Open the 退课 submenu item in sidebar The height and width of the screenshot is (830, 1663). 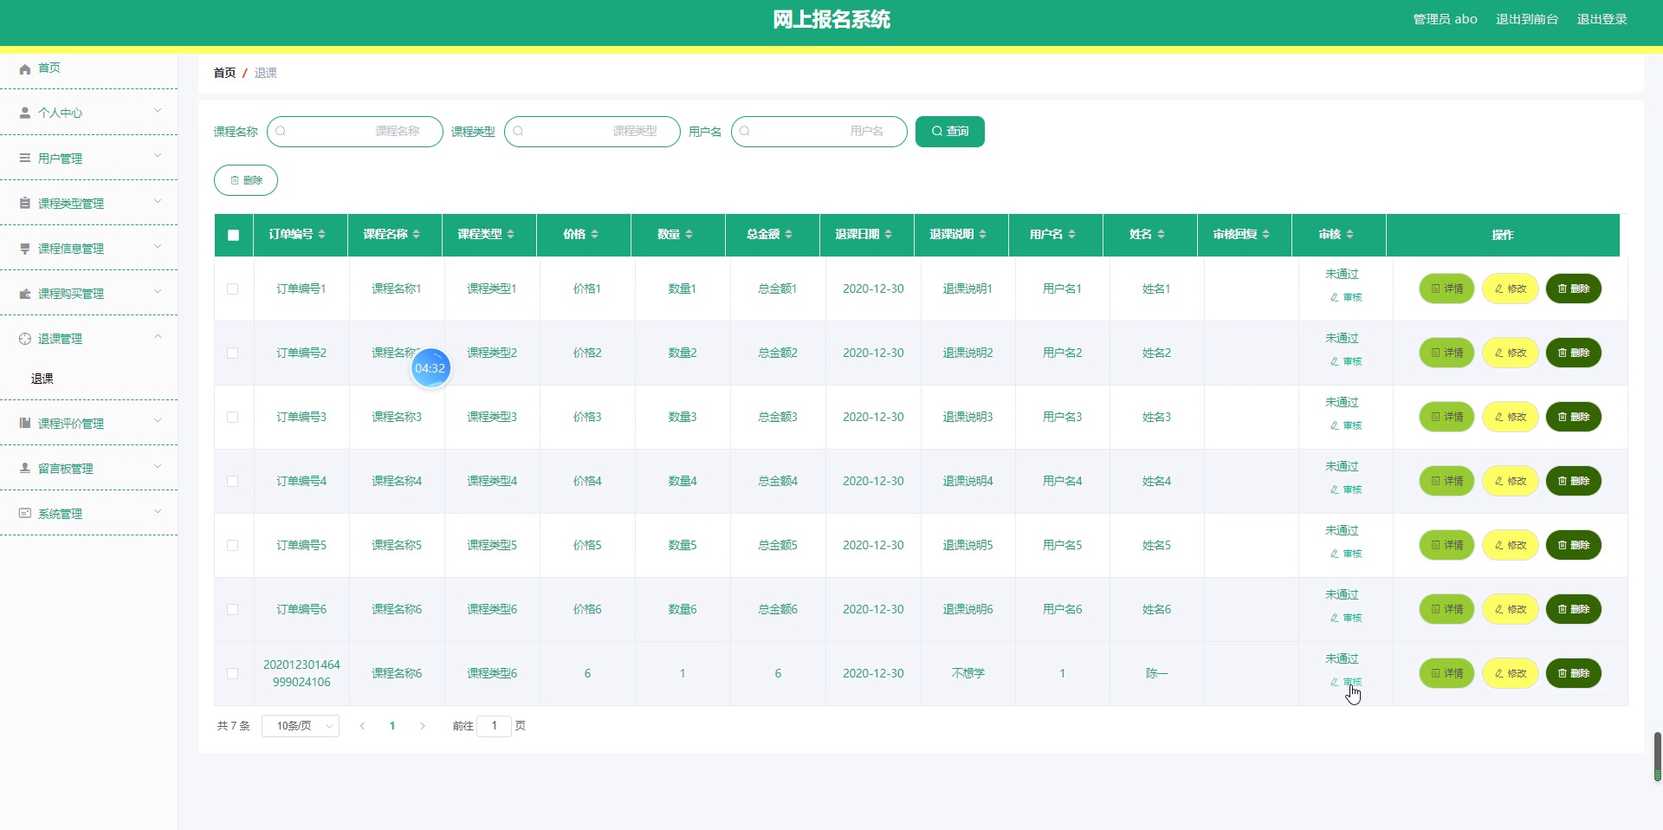[42, 379]
